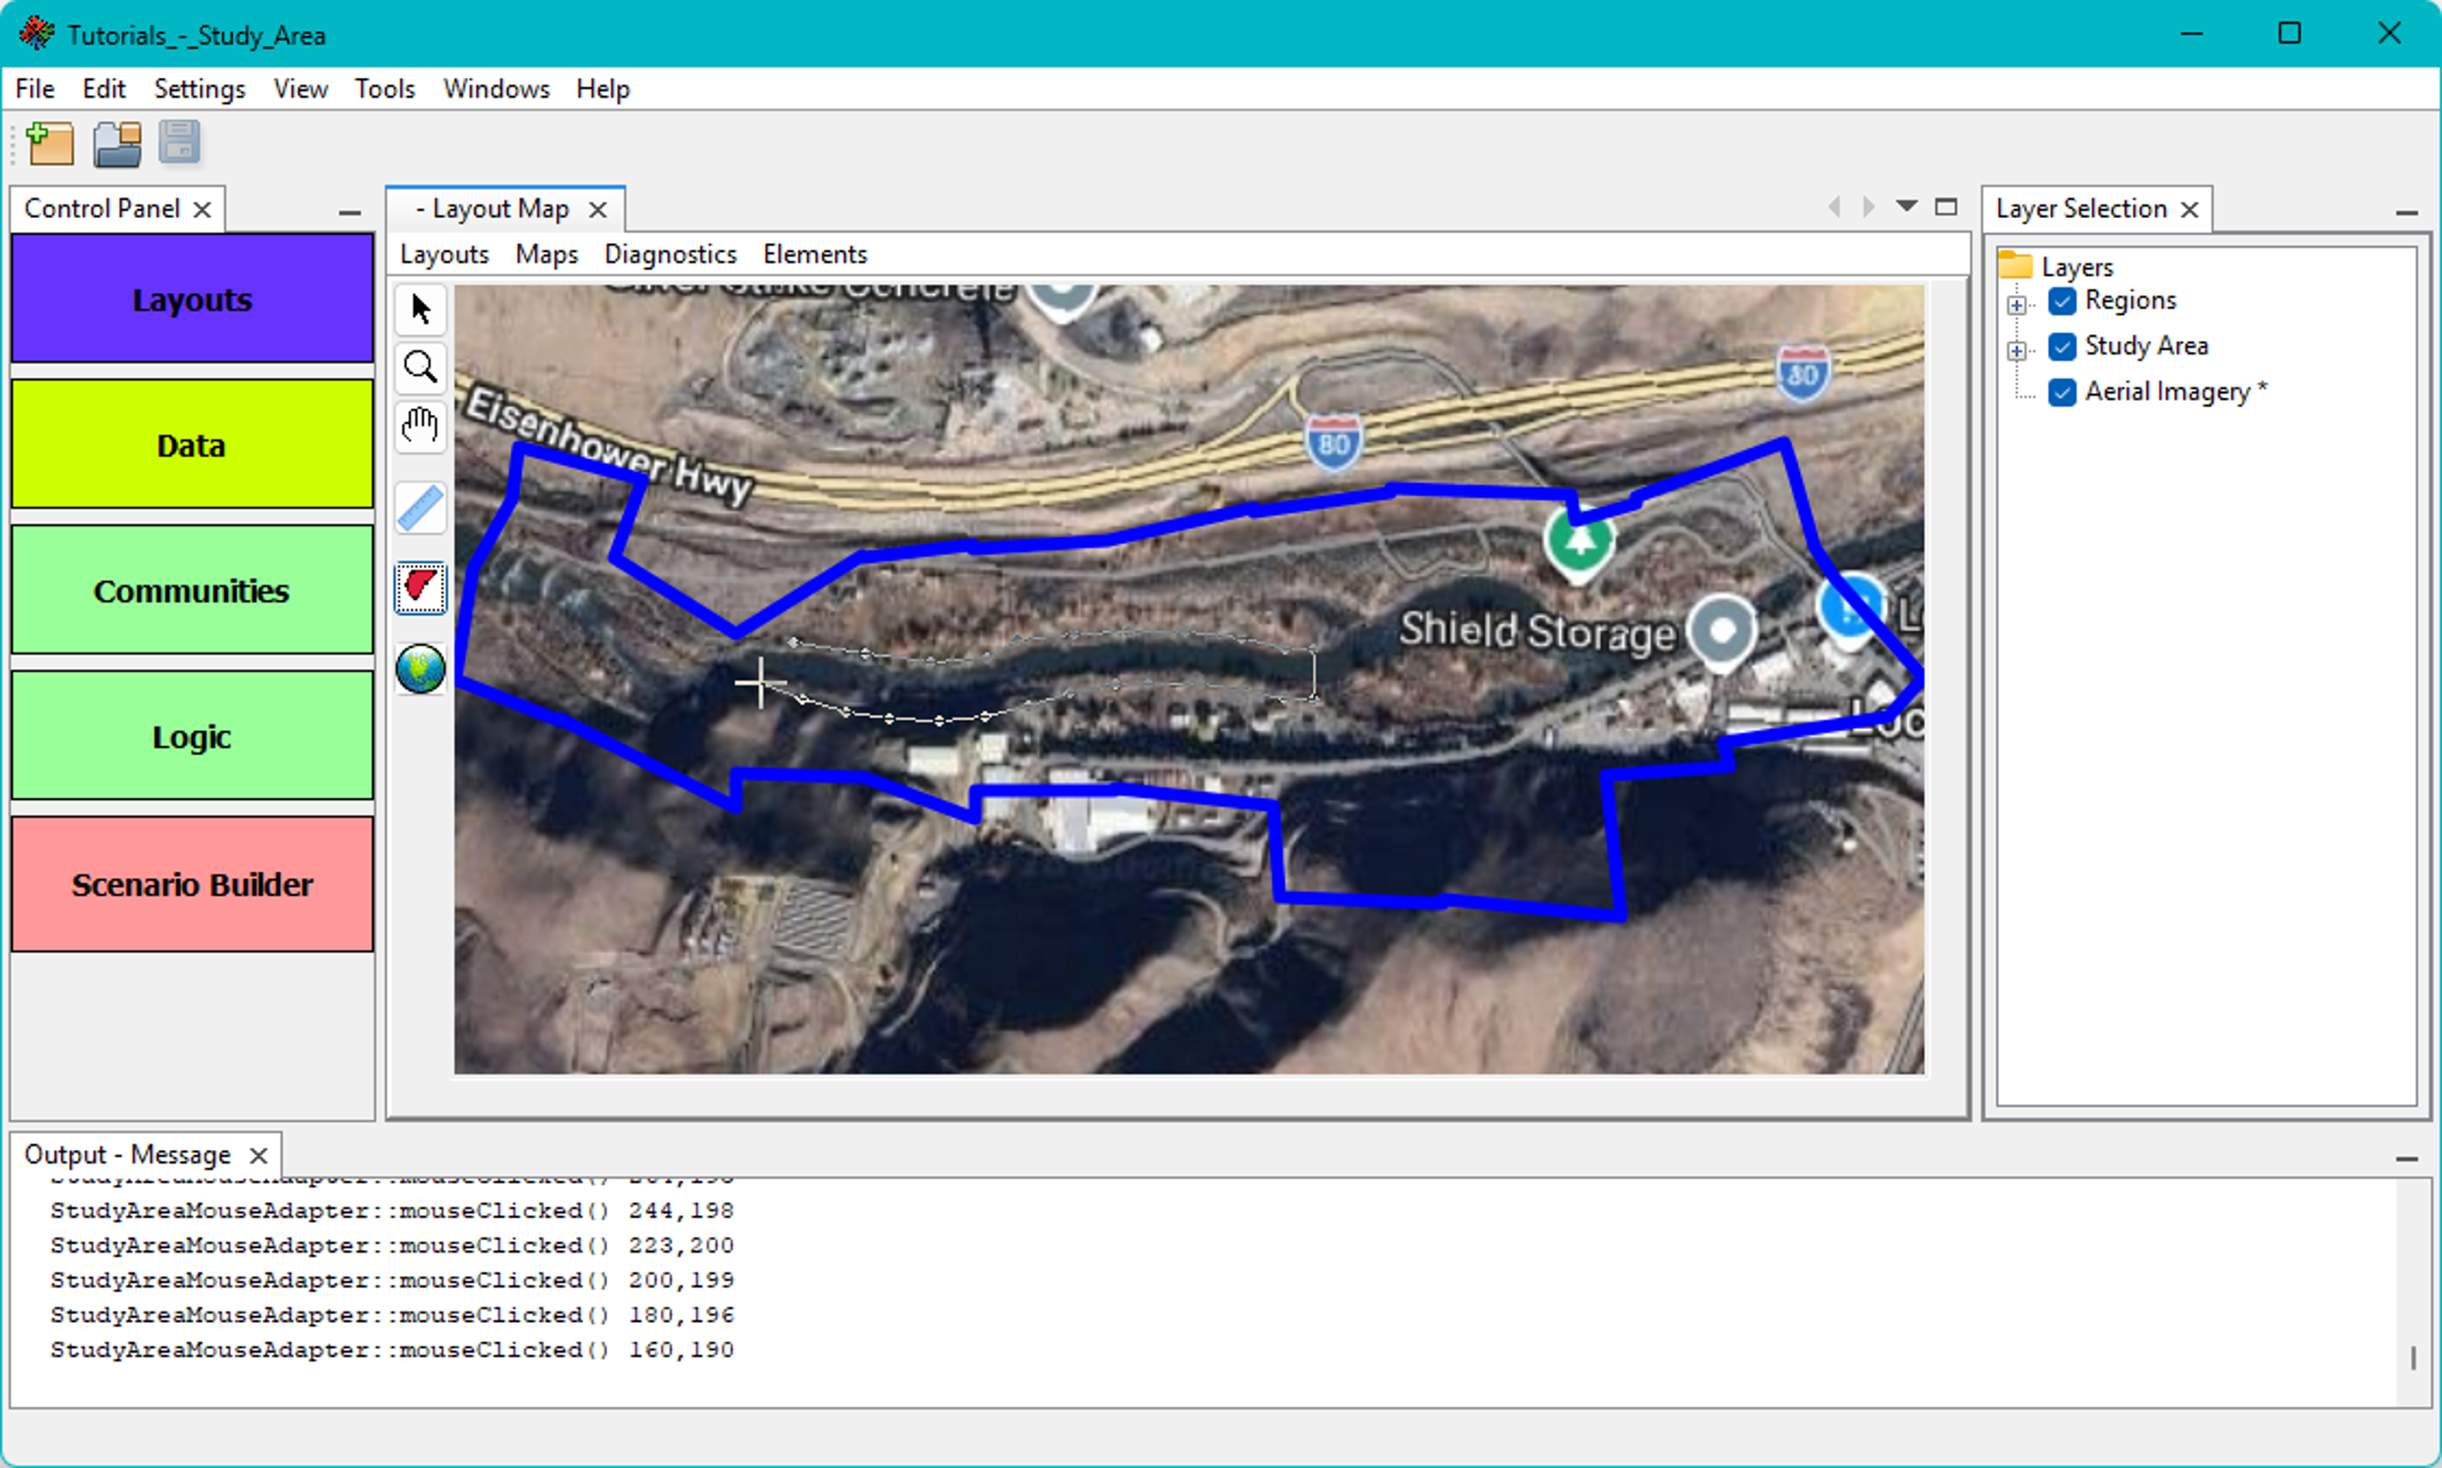Select the arrow pointer tool
The height and width of the screenshot is (1468, 2442).
point(421,310)
